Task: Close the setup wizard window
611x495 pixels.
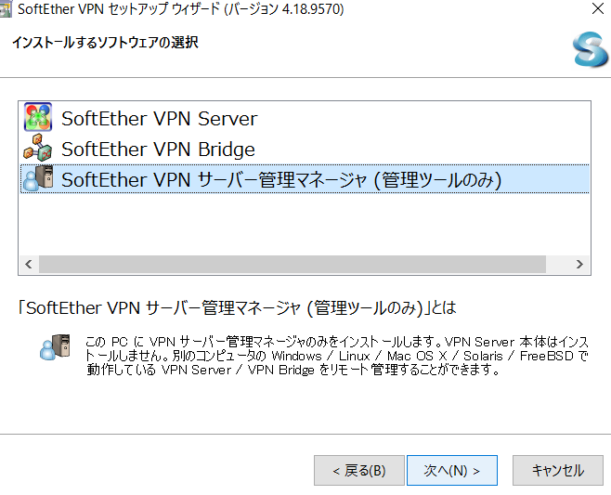Action: pos(598,8)
